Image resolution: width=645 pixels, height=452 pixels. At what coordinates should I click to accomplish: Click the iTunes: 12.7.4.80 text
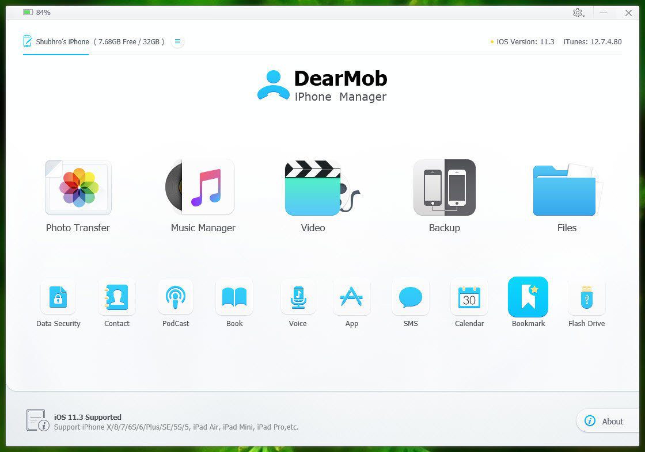593,41
